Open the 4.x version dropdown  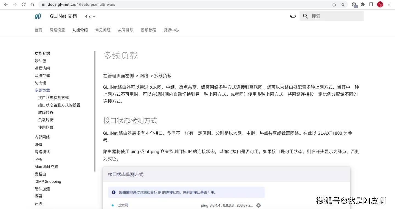[x=90, y=16]
